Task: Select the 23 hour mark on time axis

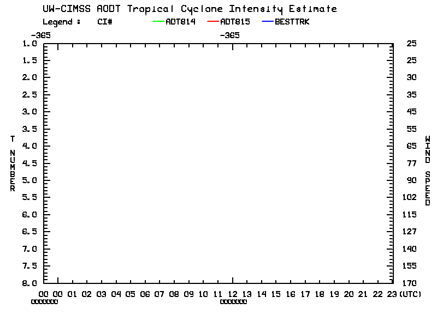Action: 392,294
